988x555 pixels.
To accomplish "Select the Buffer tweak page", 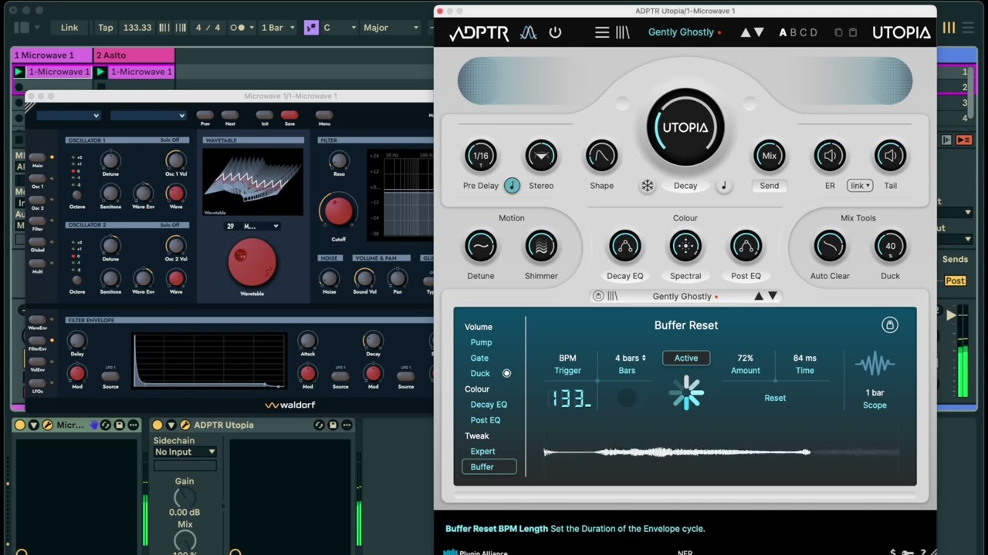I will pyautogui.click(x=489, y=467).
